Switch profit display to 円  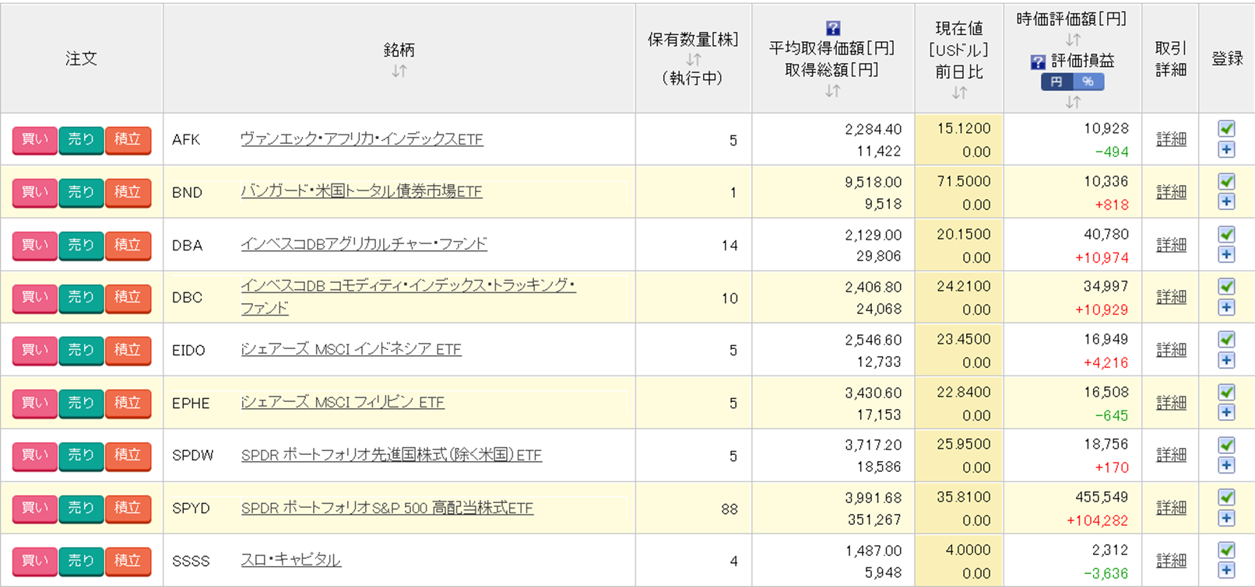(x=1056, y=82)
